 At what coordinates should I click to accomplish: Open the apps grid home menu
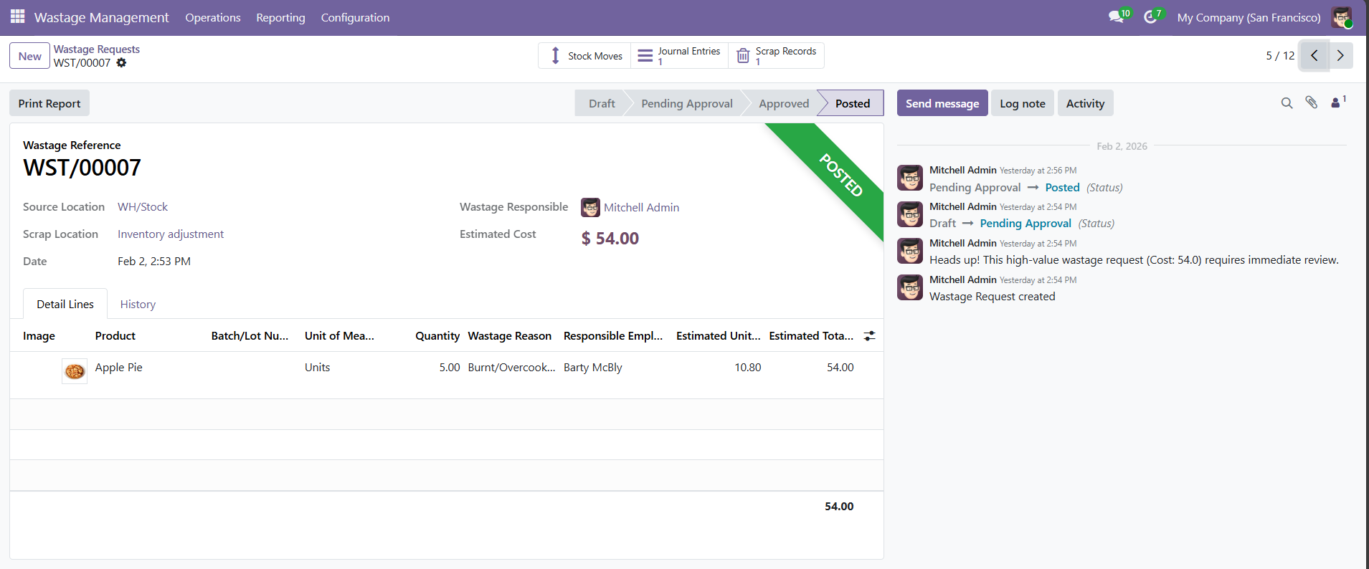(x=17, y=16)
